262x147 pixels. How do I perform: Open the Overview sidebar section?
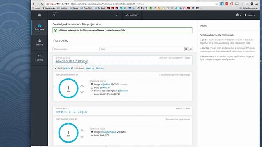(39, 27)
